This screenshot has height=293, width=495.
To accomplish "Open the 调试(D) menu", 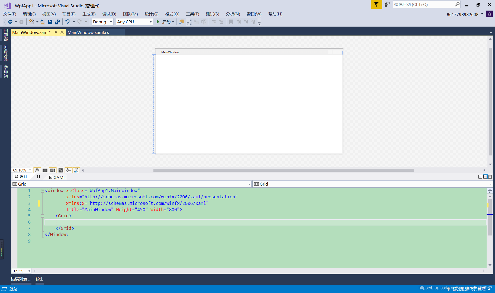I will click(x=110, y=14).
